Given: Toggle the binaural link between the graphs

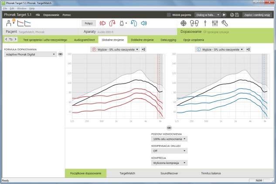Looking at the screenshot, I should [x=169, y=128].
